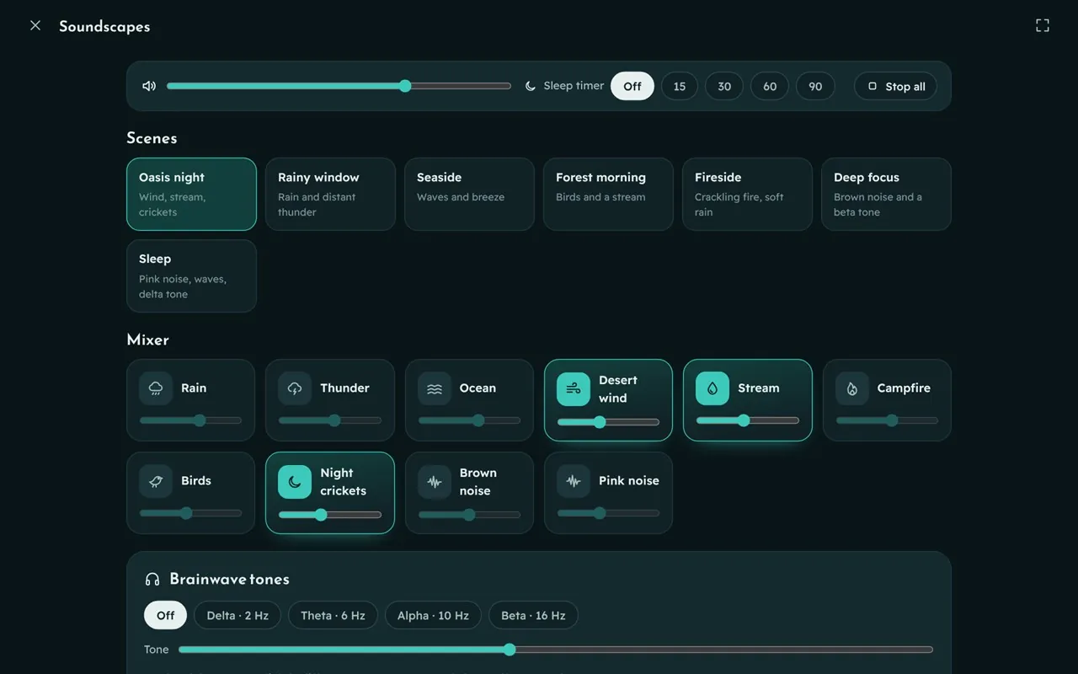The height and width of the screenshot is (674, 1078).
Task: Set sleep timer to 30 minutes
Action: pos(724,86)
